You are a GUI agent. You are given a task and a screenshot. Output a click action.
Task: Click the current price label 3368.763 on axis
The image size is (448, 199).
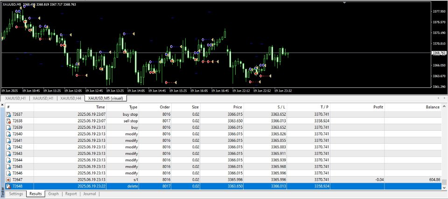(439, 53)
